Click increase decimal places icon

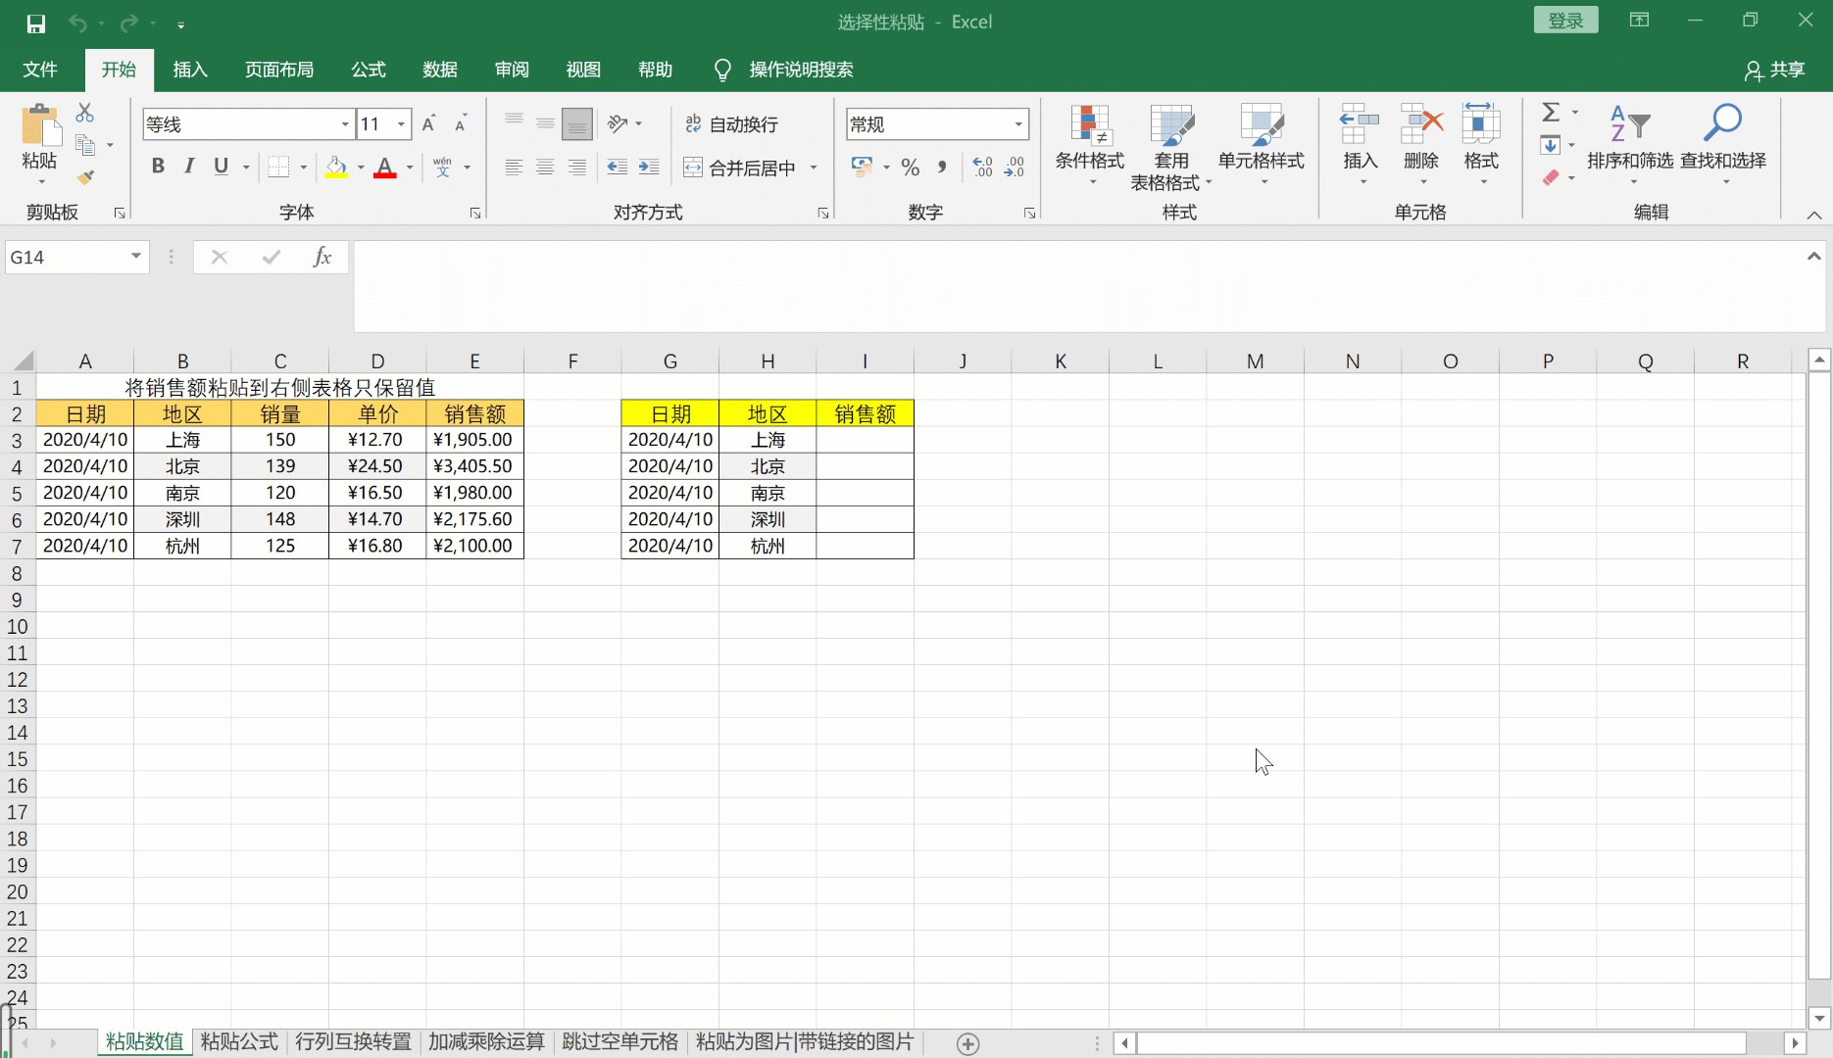(x=982, y=168)
